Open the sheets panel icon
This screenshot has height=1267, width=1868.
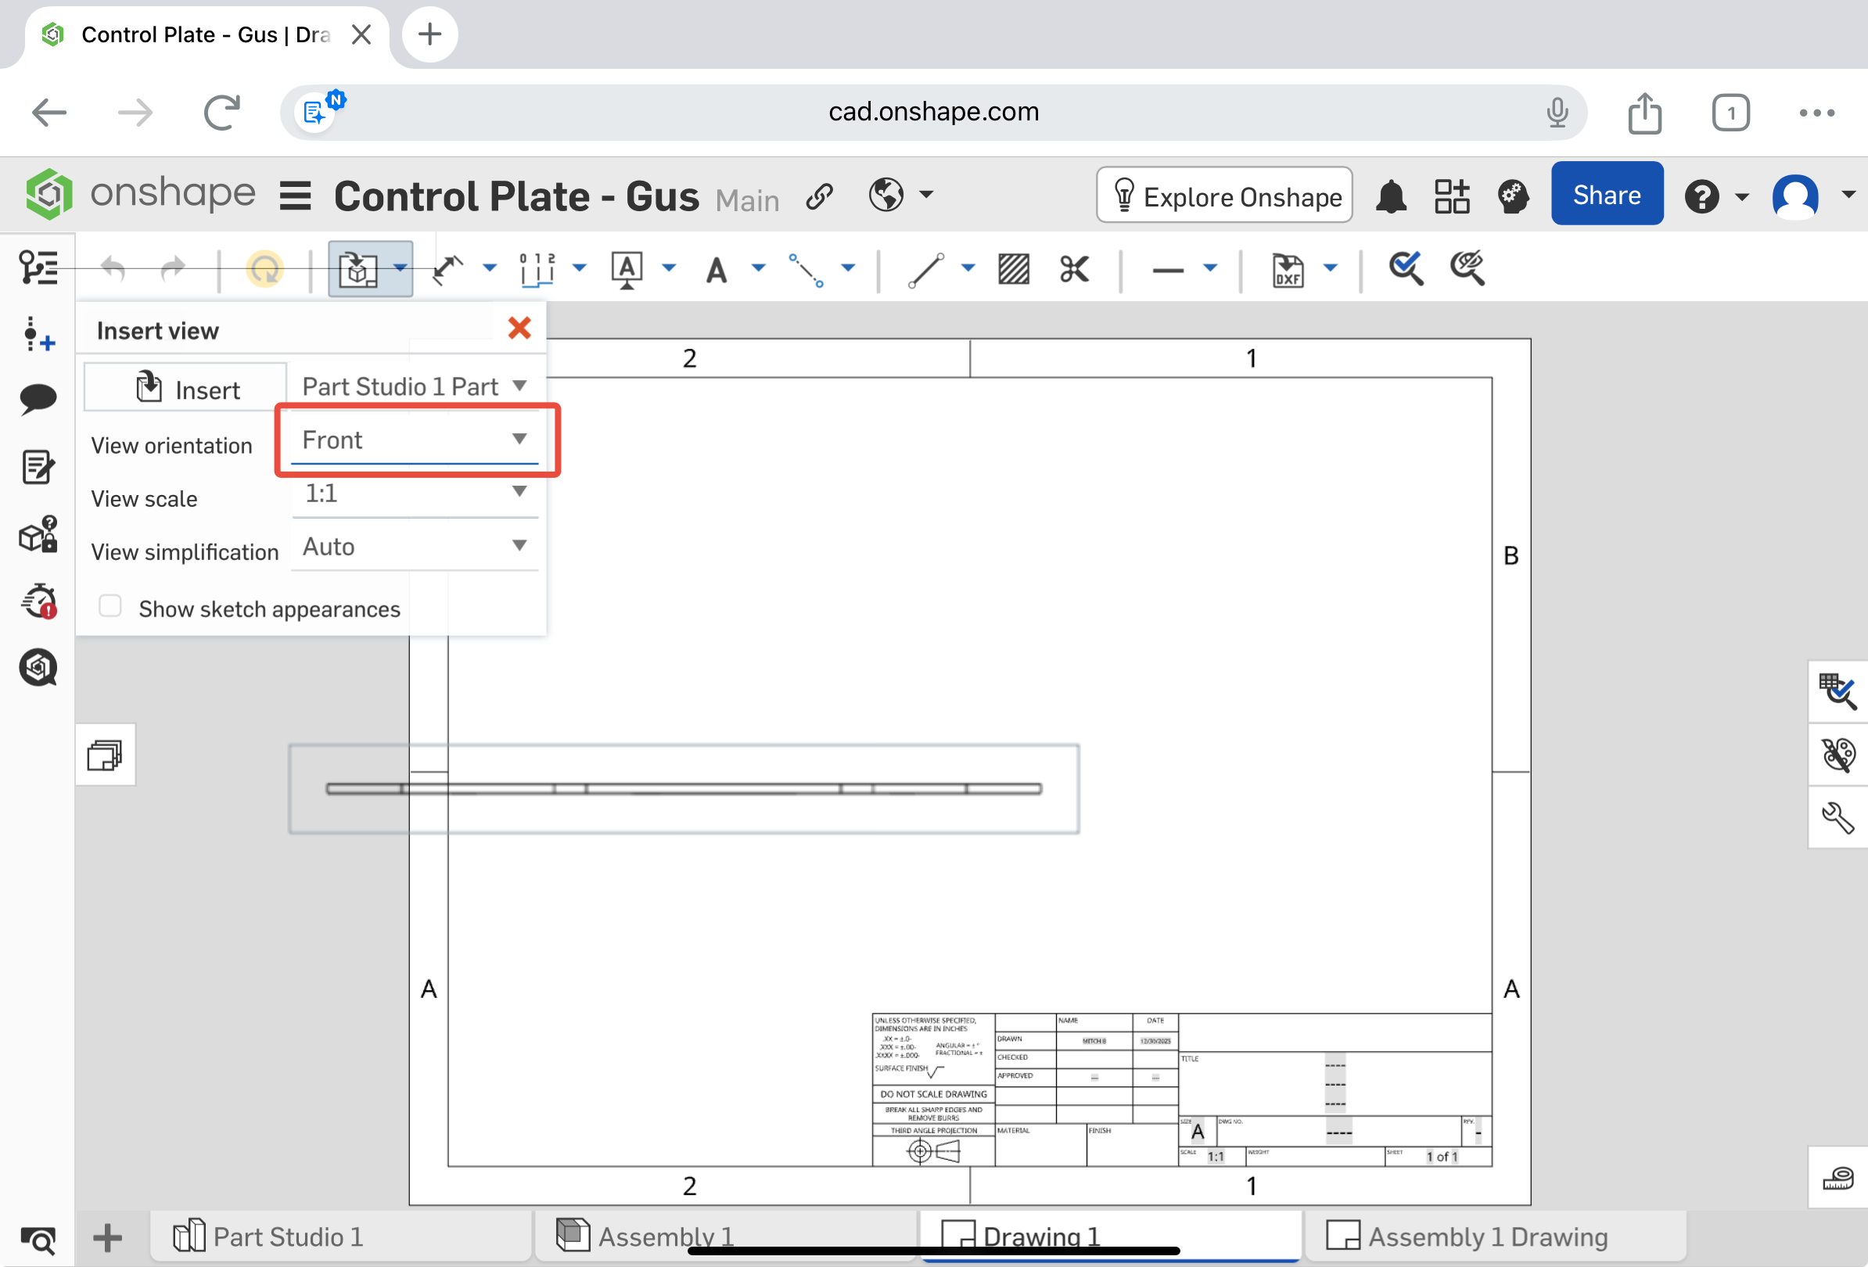tap(105, 755)
